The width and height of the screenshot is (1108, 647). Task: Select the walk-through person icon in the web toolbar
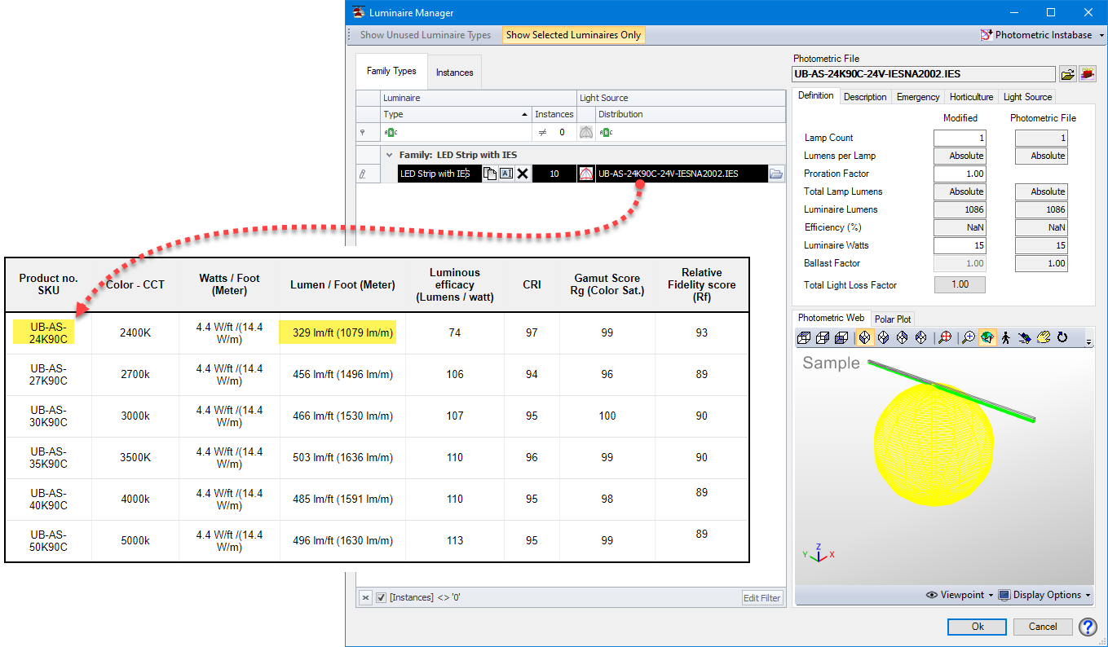[1006, 337]
